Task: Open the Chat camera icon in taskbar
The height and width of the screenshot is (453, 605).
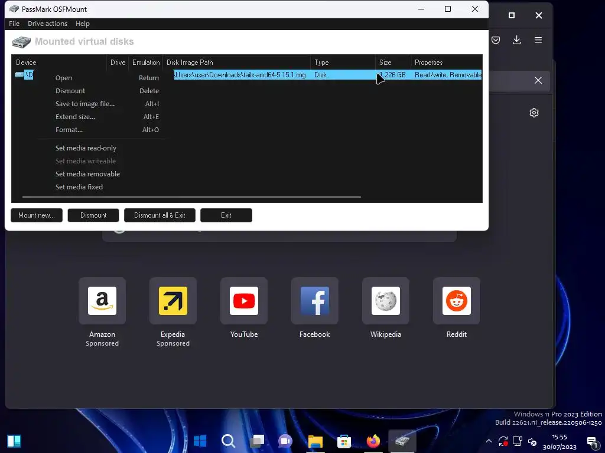Action: (x=285, y=441)
